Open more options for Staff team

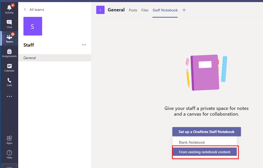(84, 45)
